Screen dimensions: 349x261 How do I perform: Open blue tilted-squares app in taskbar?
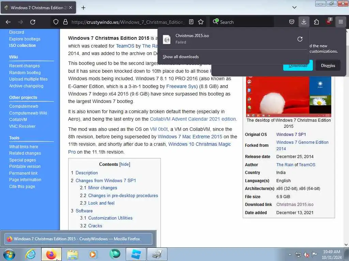tap(136, 254)
